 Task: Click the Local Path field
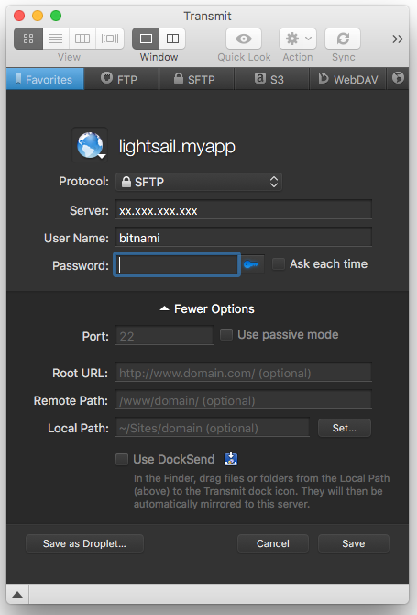point(213,427)
